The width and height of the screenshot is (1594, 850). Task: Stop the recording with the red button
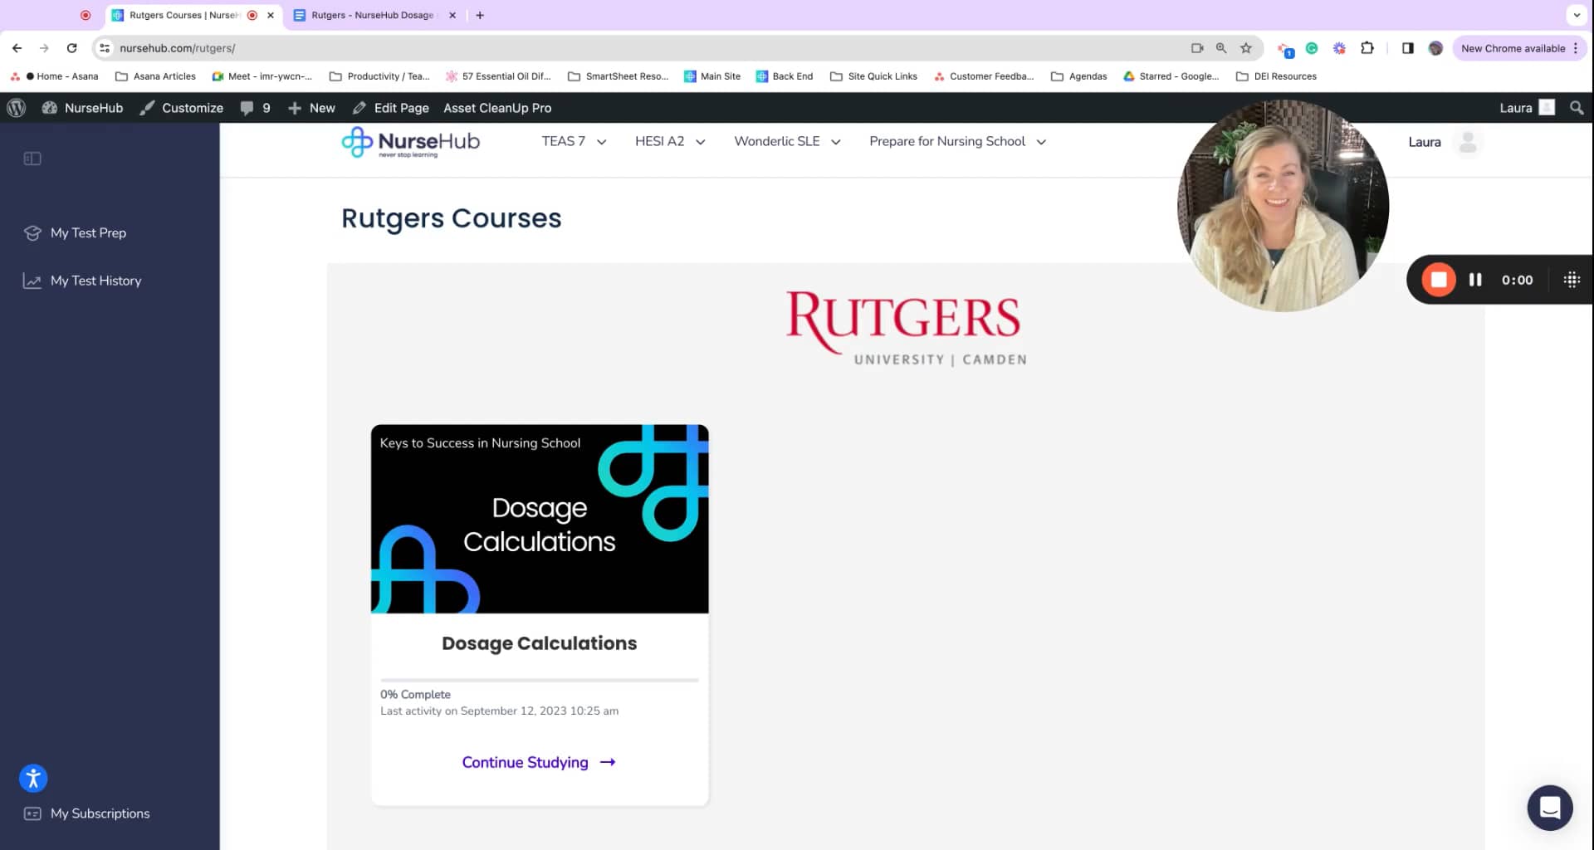1438,280
